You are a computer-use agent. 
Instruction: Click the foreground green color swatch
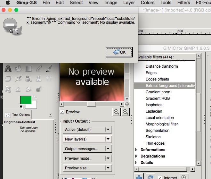(26, 100)
